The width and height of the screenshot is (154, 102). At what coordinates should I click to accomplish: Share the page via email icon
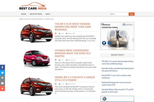click(3, 83)
